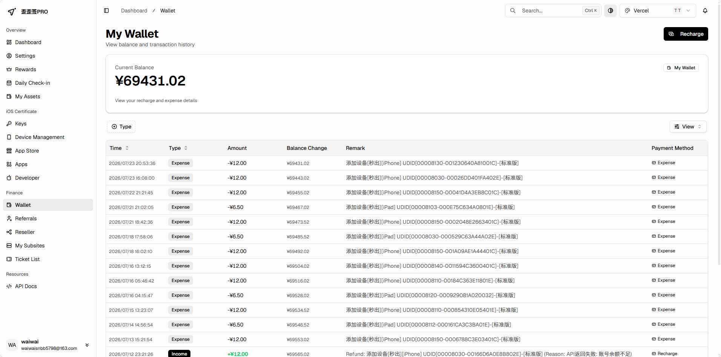
Task: Open Dashboard from the sidebar
Action: tap(48, 42)
